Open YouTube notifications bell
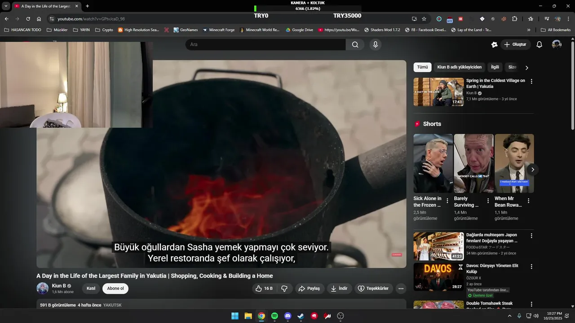This screenshot has height=323, width=575. (540, 44)
